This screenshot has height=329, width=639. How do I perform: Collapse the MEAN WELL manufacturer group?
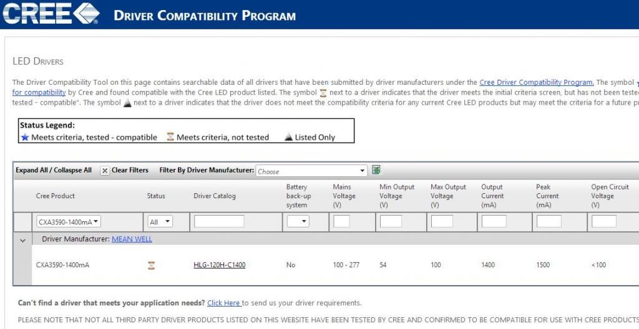[23, 241]
